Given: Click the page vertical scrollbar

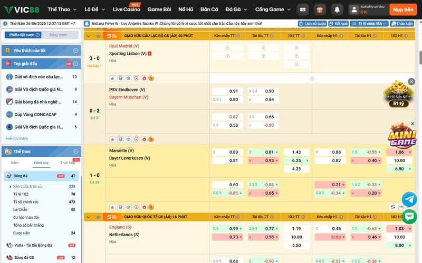Looking at the screenshot, I should pyautogui.click(x=420, y=58).
